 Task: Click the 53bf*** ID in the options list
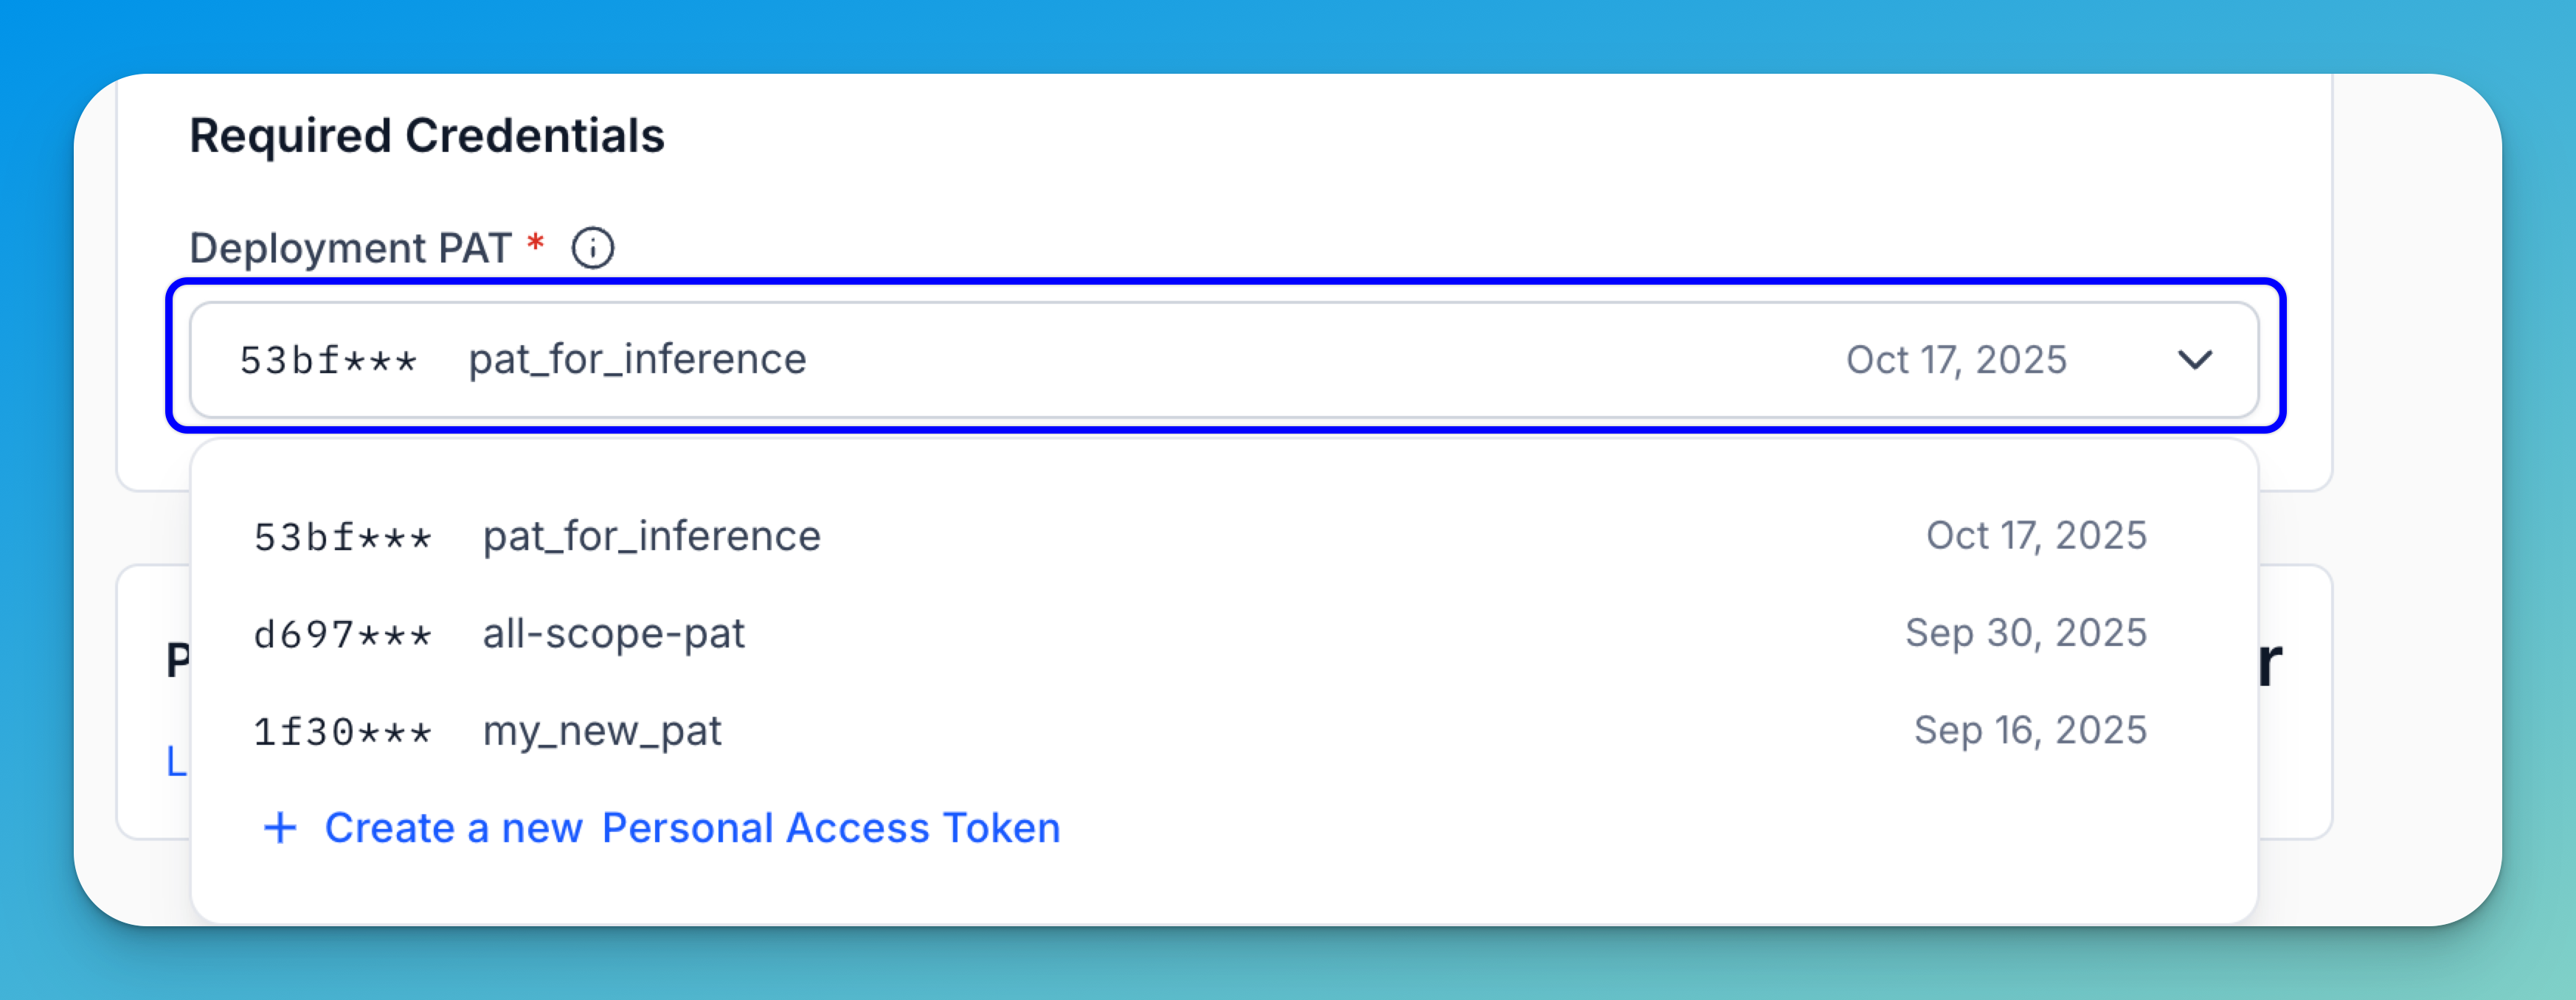coord(342,538)
